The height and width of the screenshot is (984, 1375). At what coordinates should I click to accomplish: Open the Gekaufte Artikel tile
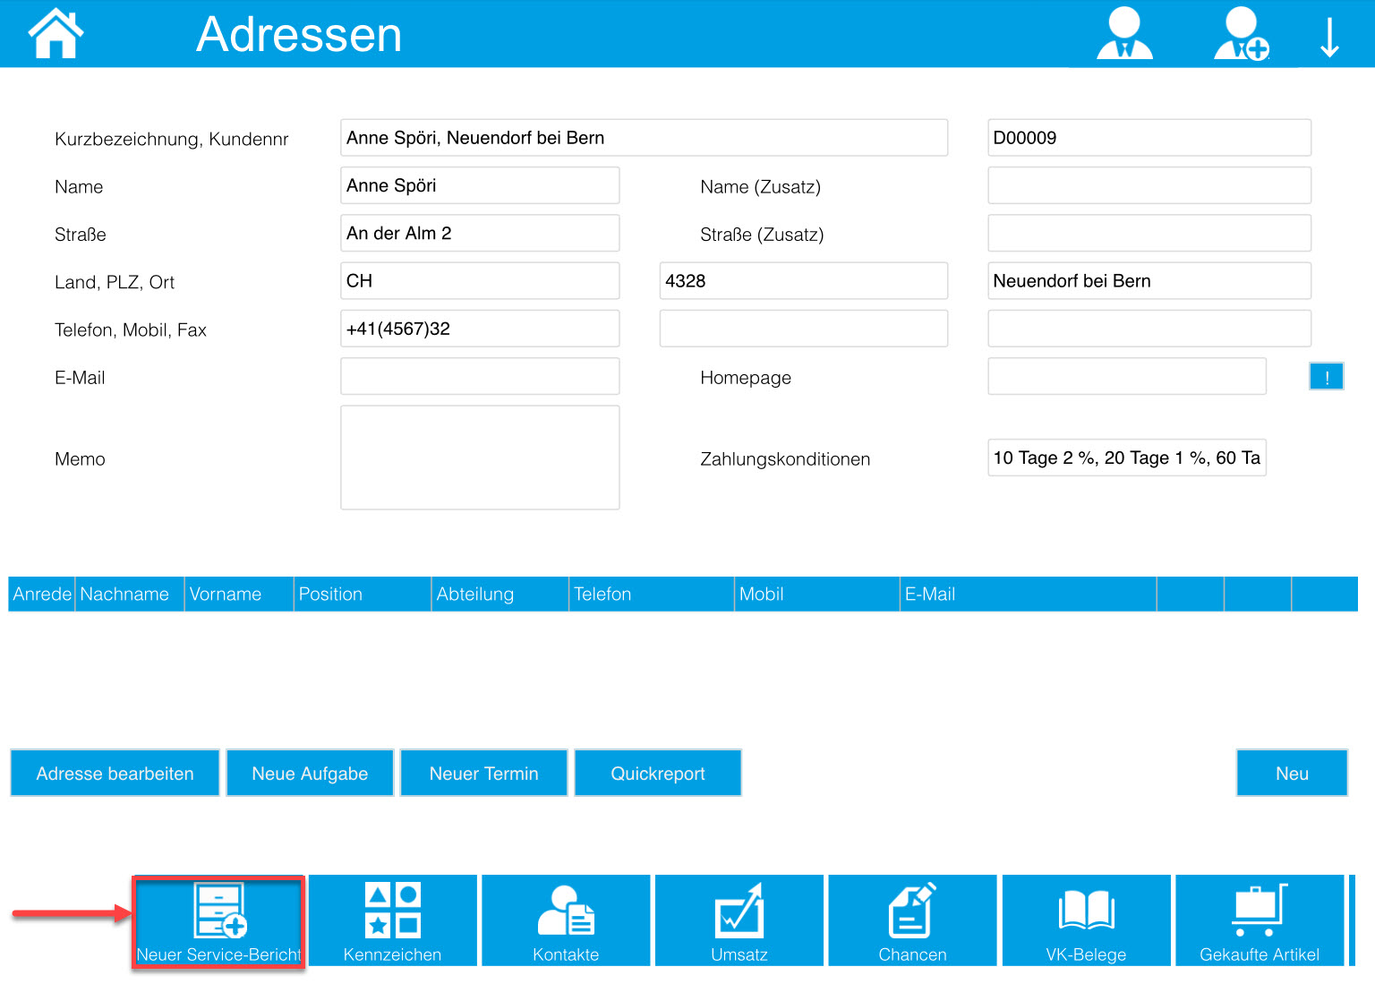pyautogui.click(x=1260, y=921)
